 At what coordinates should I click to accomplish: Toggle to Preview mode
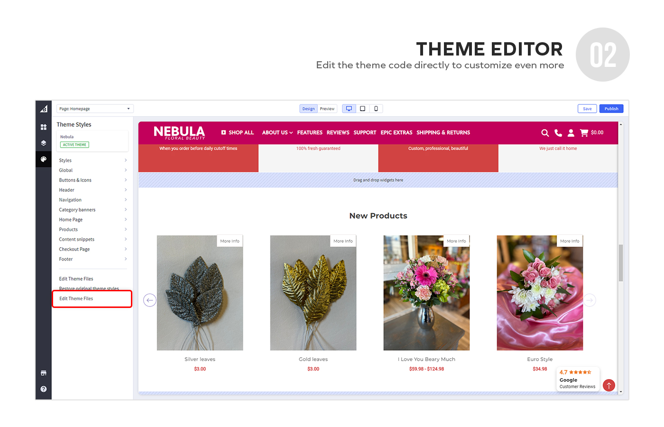click(327, 109)
